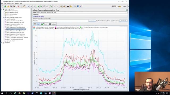
Task: Switch to the Chart tab
Action: [37, 24]
